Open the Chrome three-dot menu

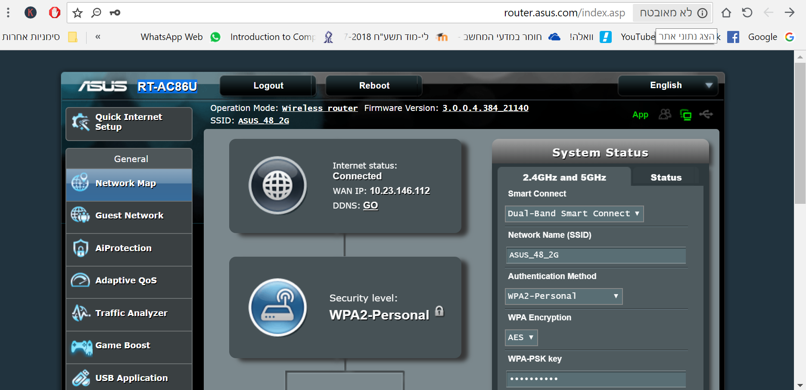tap(8, 12)
